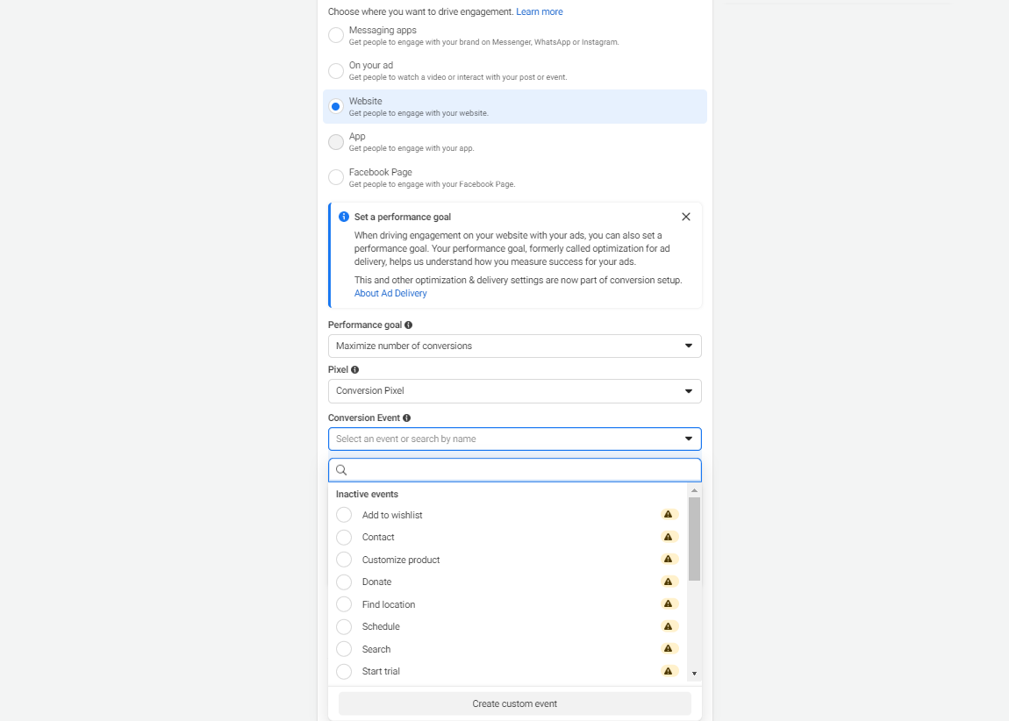The image size is (1009, 721).
Task: Click the search magnifier icon
Action: coord(341,470)
